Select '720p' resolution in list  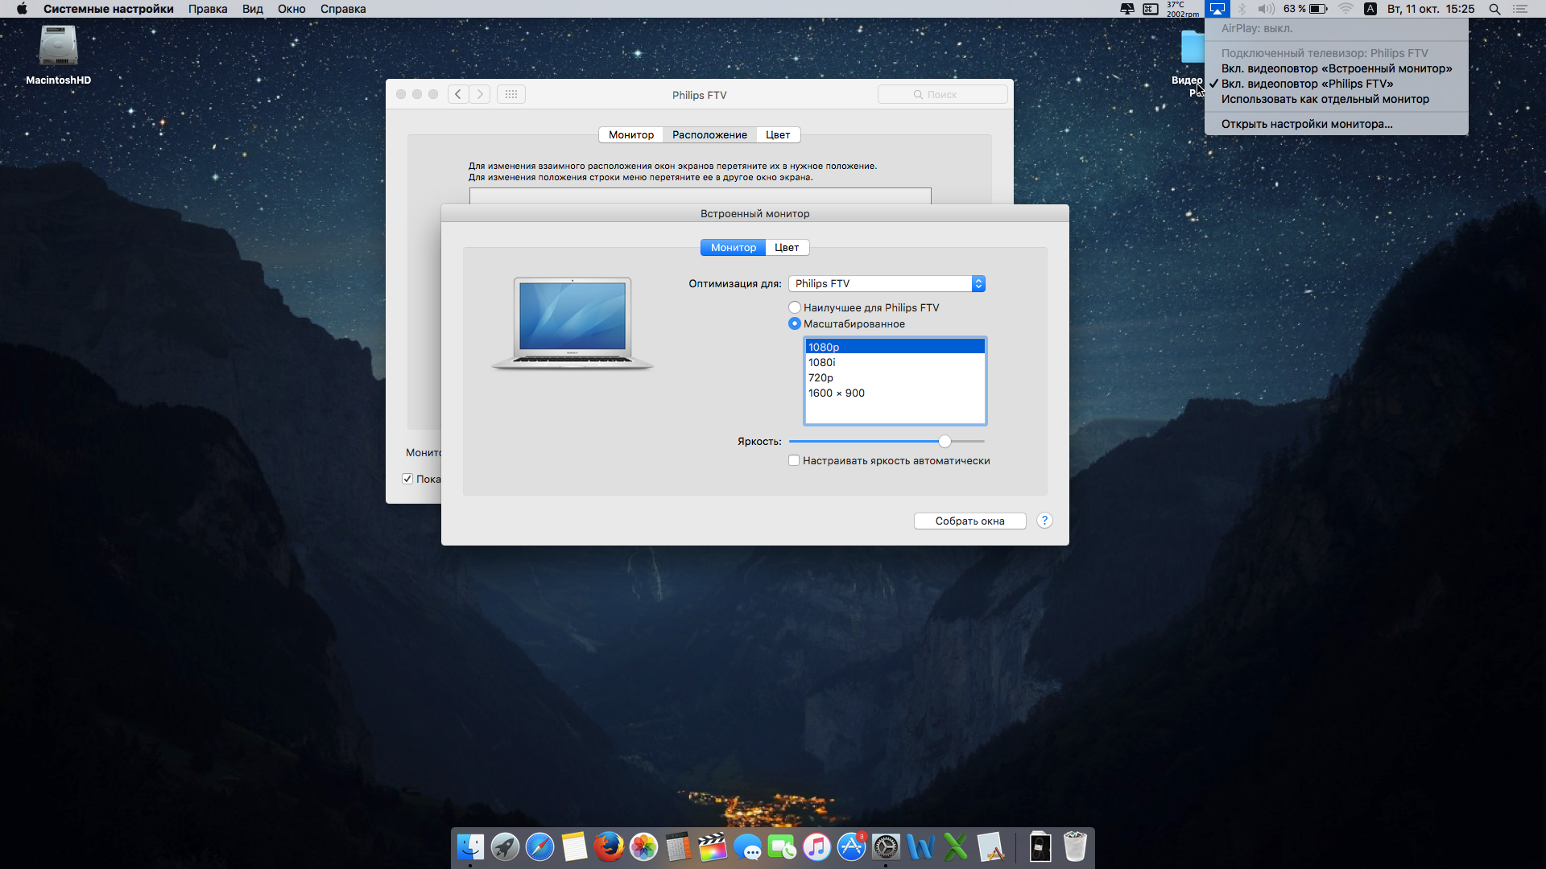(895, 377)
